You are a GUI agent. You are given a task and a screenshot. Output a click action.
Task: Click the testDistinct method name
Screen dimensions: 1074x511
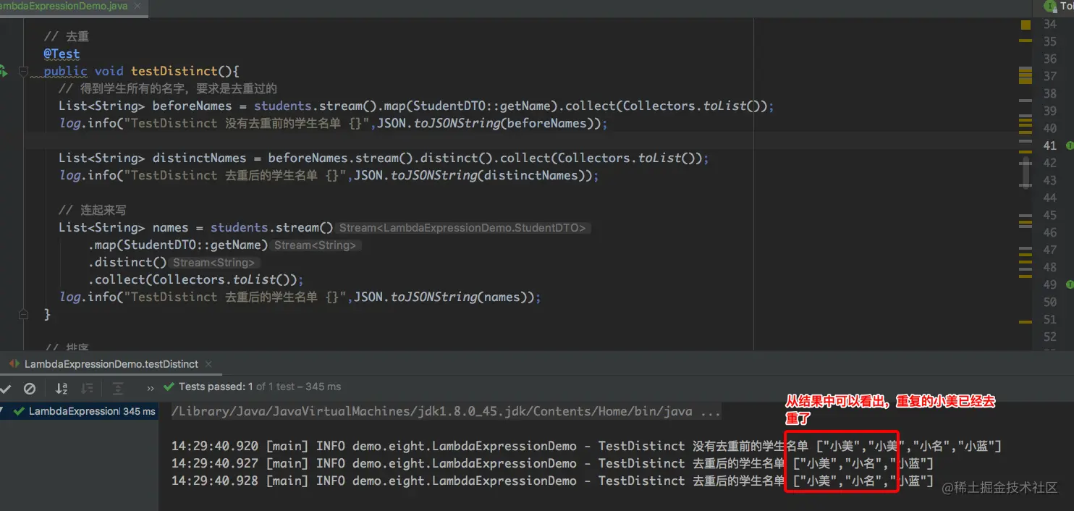click(174, 71)
